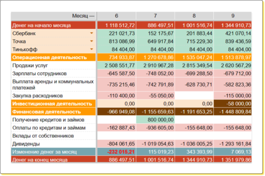
Task: Open the Тинькофф row dropdown arrow
Action: point(92,49)
